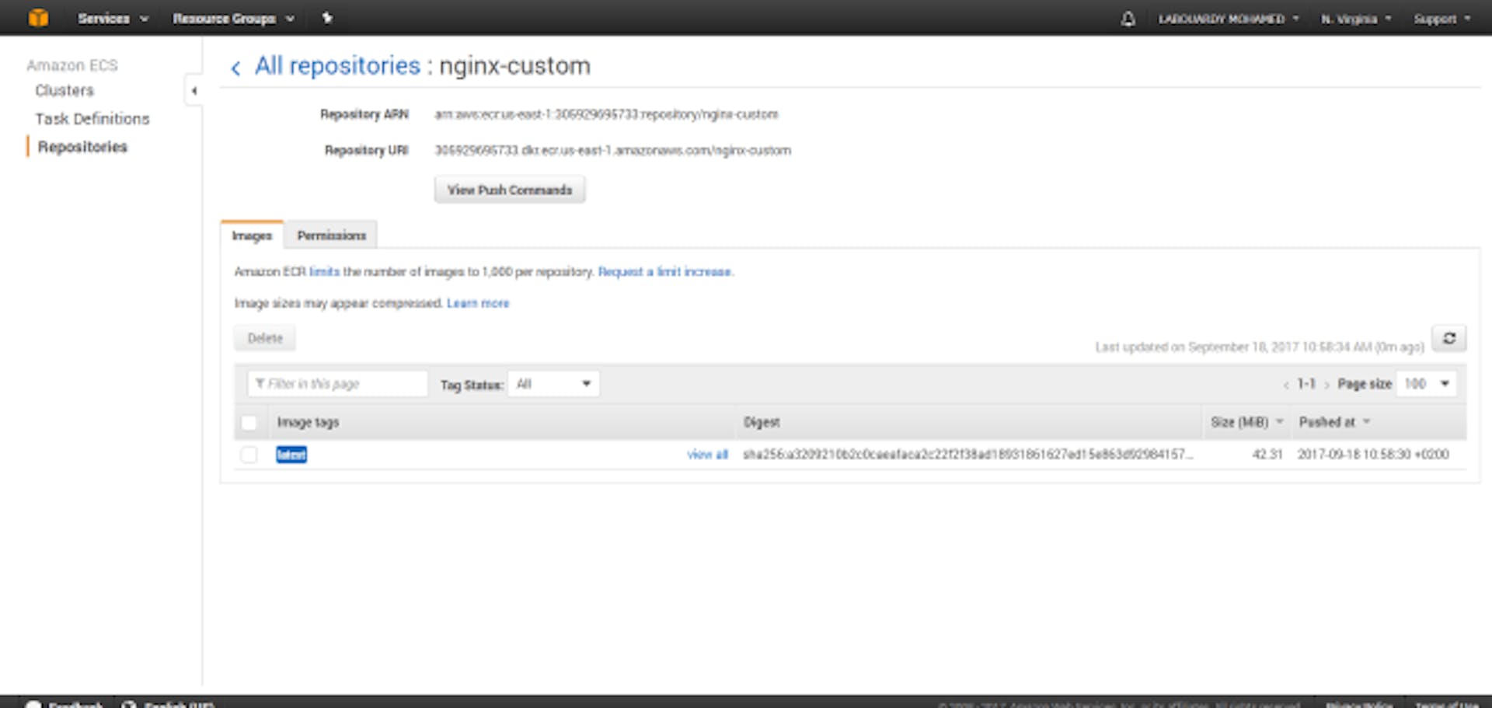Open the notifications bell icon
1492x708 pixels.
tap(1128, 19)
